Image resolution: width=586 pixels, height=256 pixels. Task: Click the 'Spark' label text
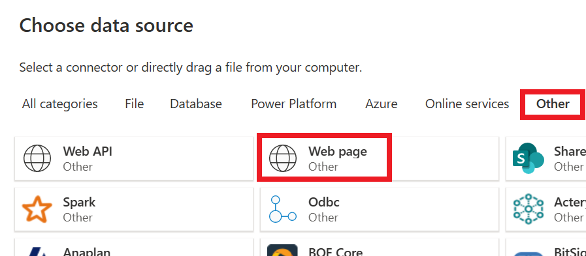pos(79,202)
